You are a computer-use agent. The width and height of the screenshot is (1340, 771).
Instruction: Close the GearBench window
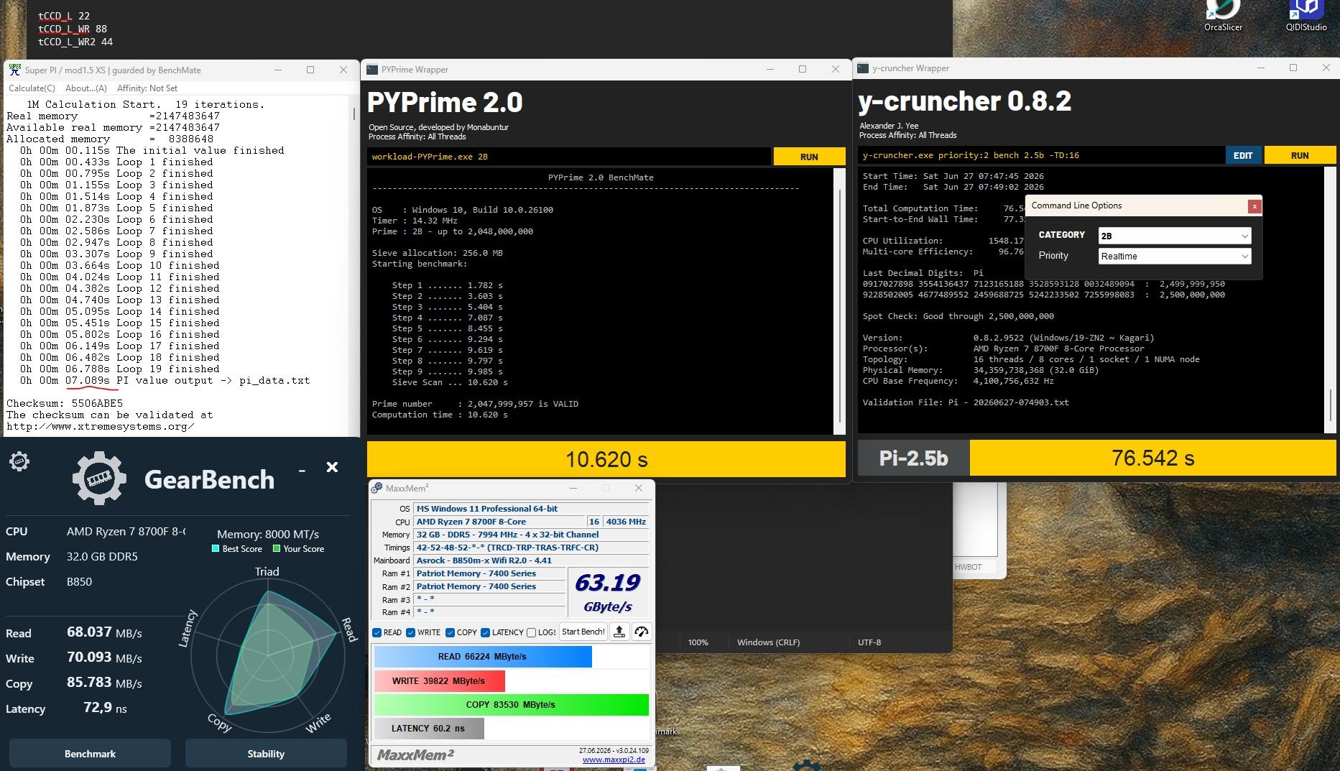coord(332,467)
